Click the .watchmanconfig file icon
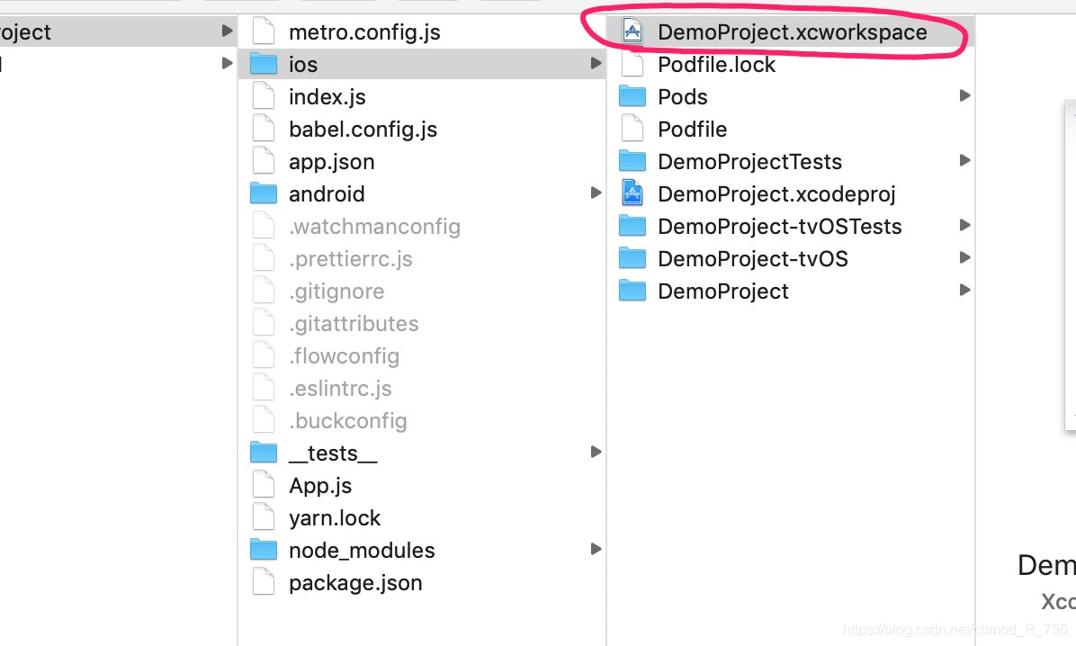This screenshot has height=646, width=1076. point(264,226)
